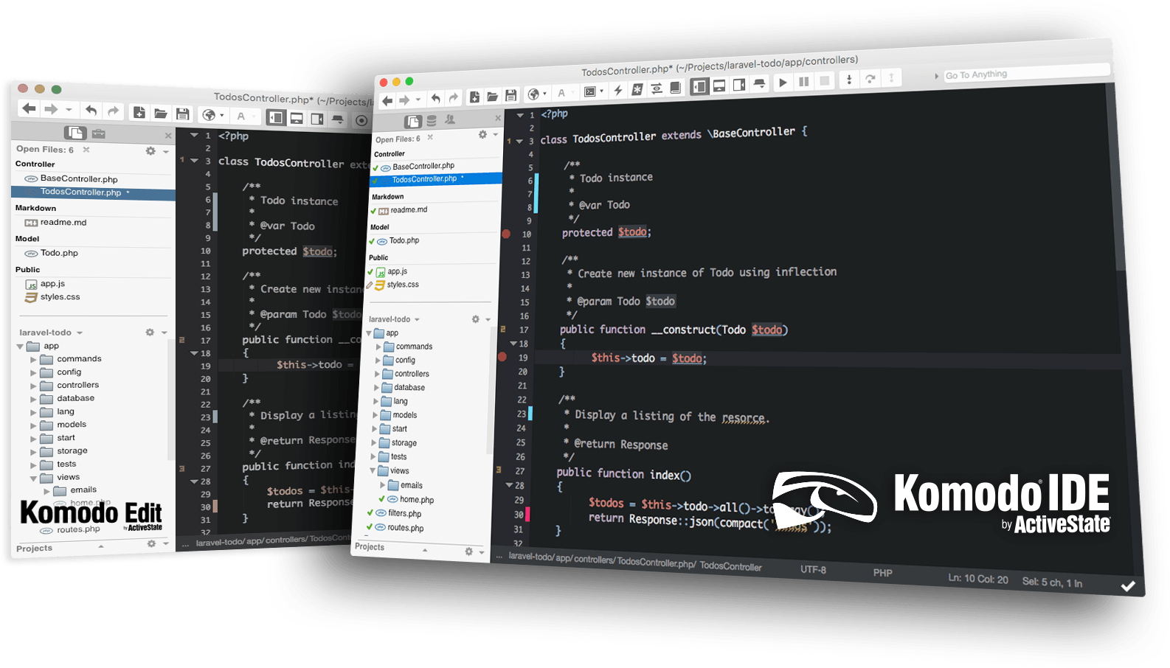Click Redo in Komodo IDE toolbar
The height and width of the screenshot is (668, 1170).
454,98
